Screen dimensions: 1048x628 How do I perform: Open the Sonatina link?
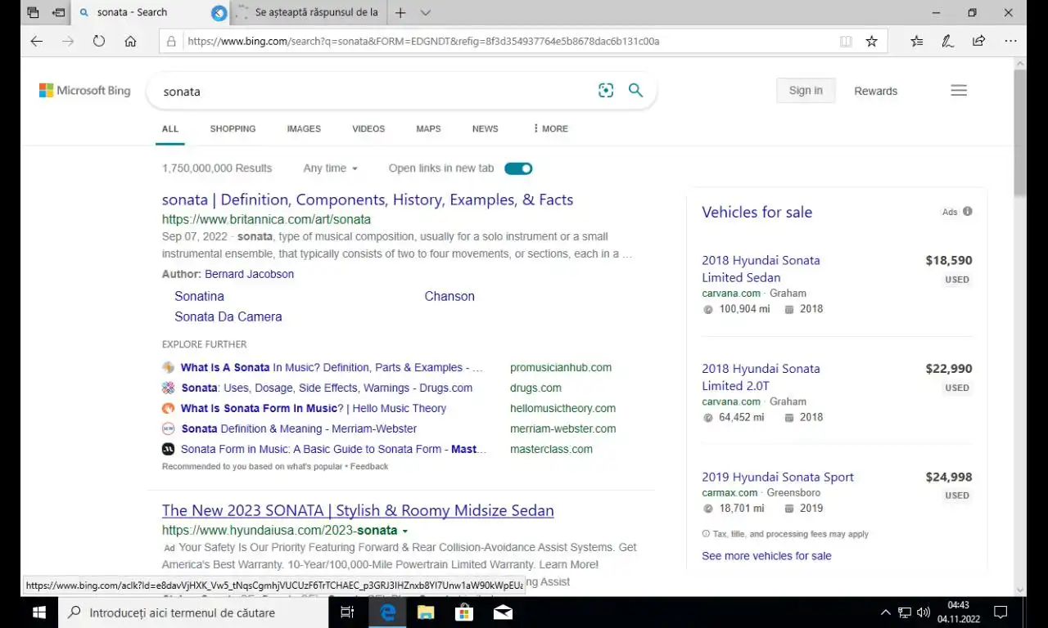pos(199,296)
